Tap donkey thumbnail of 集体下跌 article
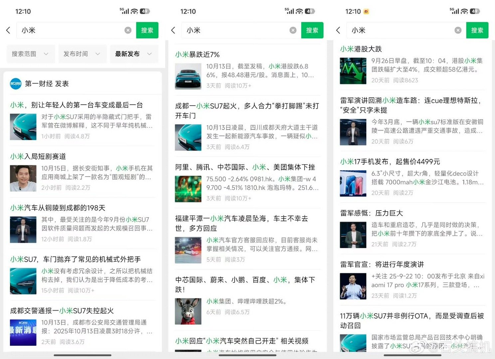 coord(188,311)
